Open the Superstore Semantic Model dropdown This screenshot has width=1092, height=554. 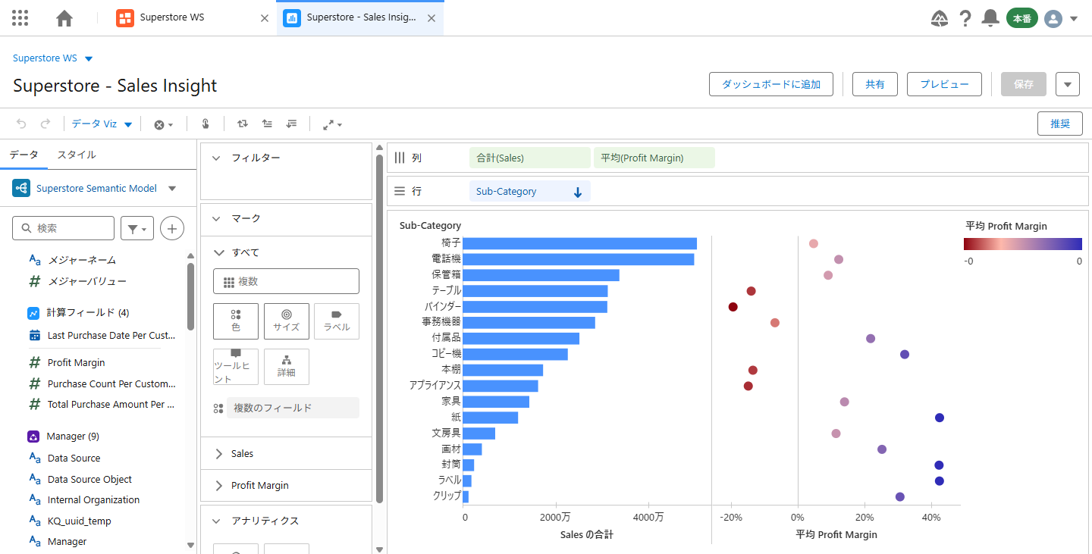pos(172,189)
